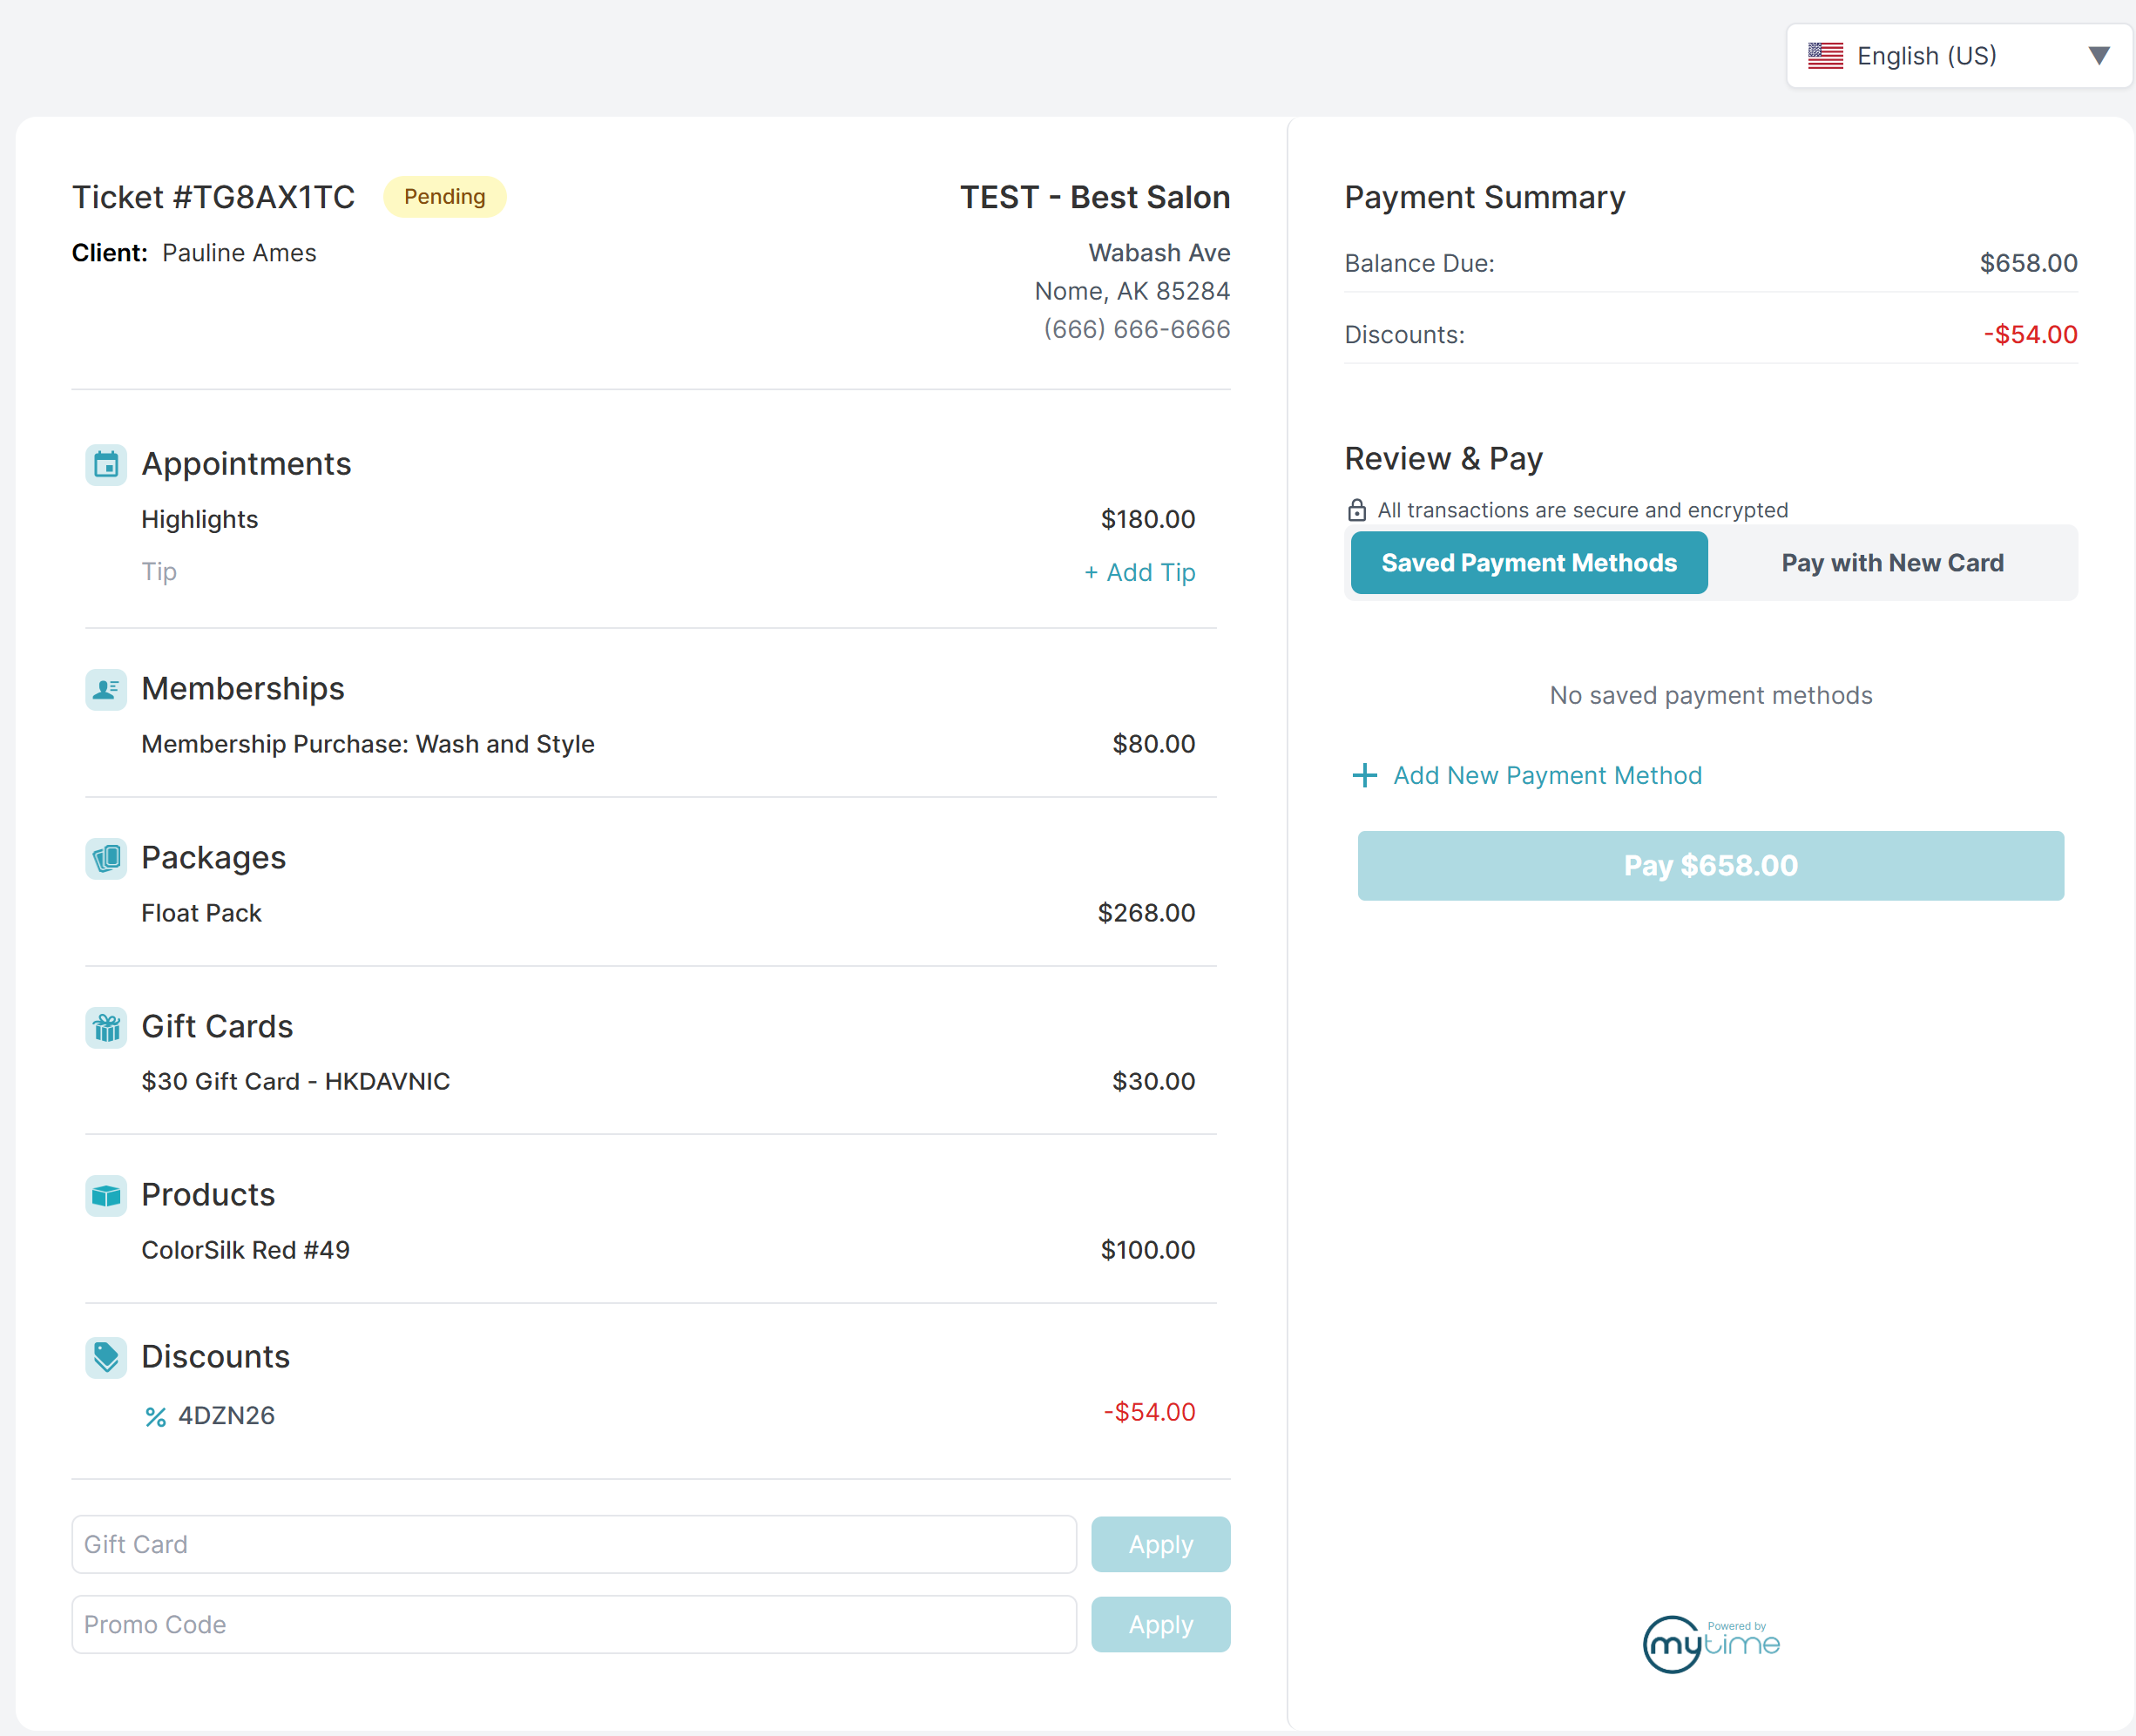Click the Discounts tag icon
Image resolution: width=2136 pixels, height=1736 pixels.
(x=106, y=1357)
